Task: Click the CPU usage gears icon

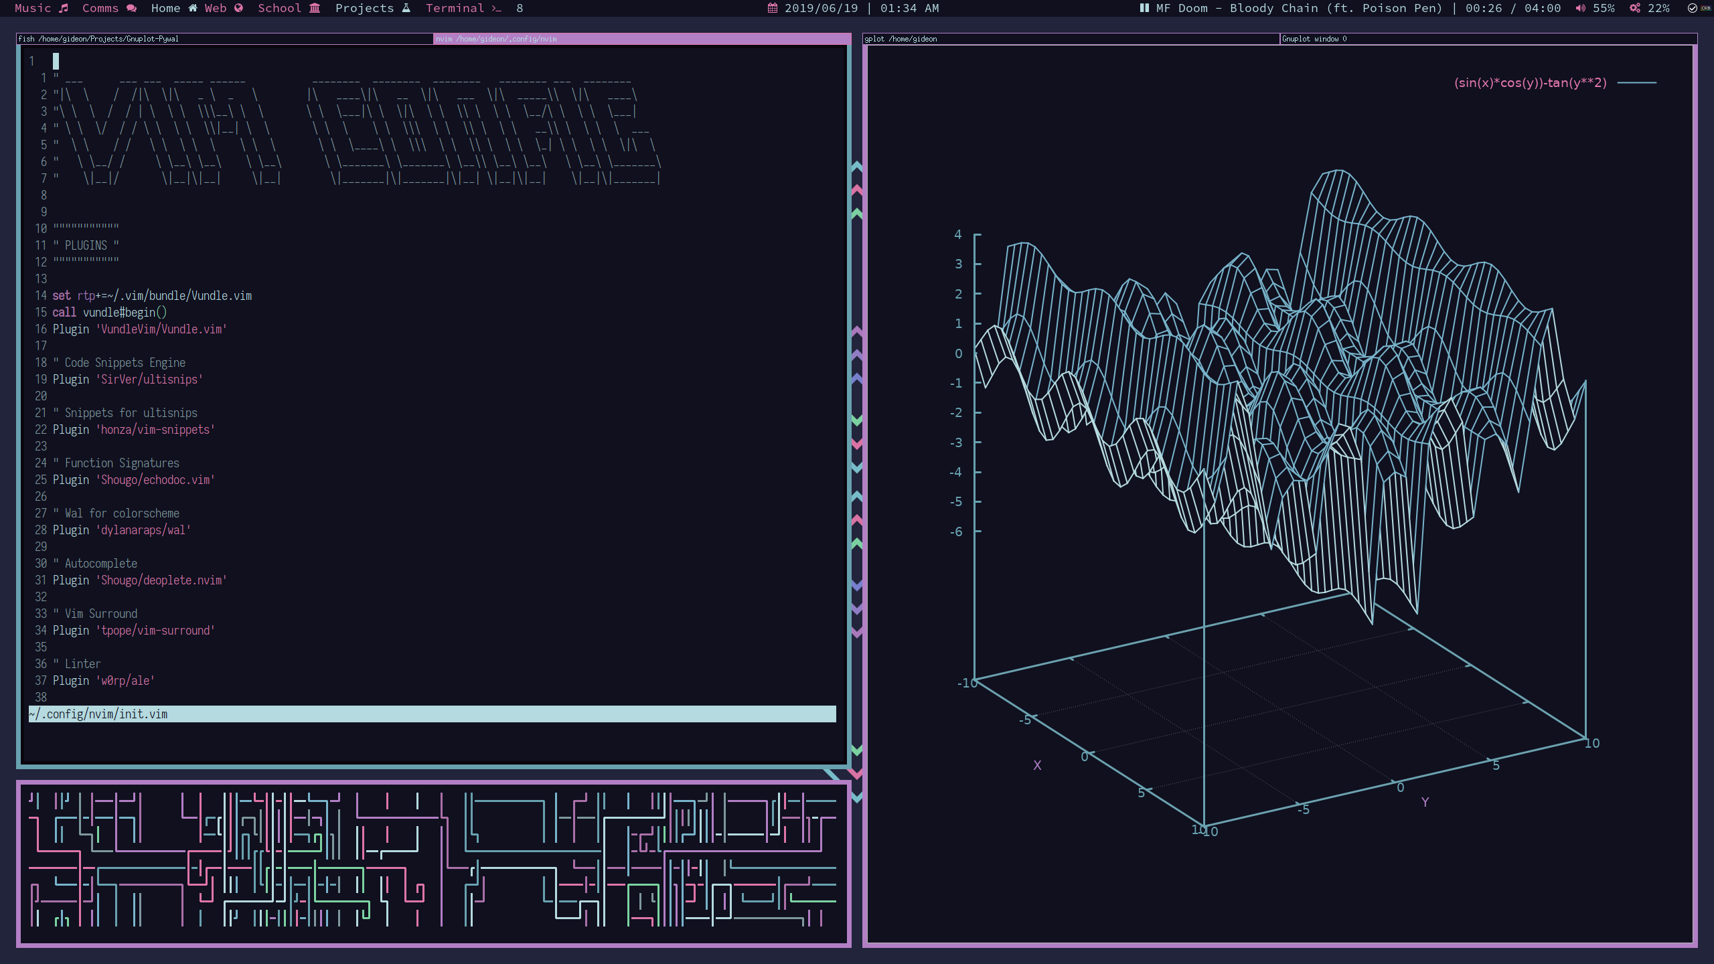Action: (x=1635, y=8)
